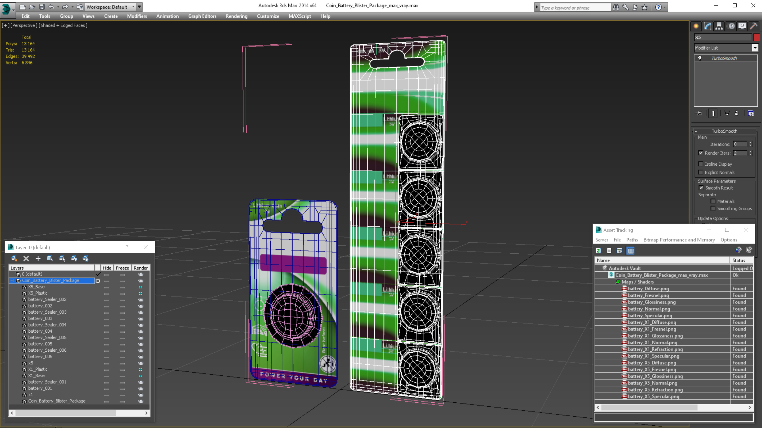Click Table View icon in Asset Tracking

click(x=631, y=250)
